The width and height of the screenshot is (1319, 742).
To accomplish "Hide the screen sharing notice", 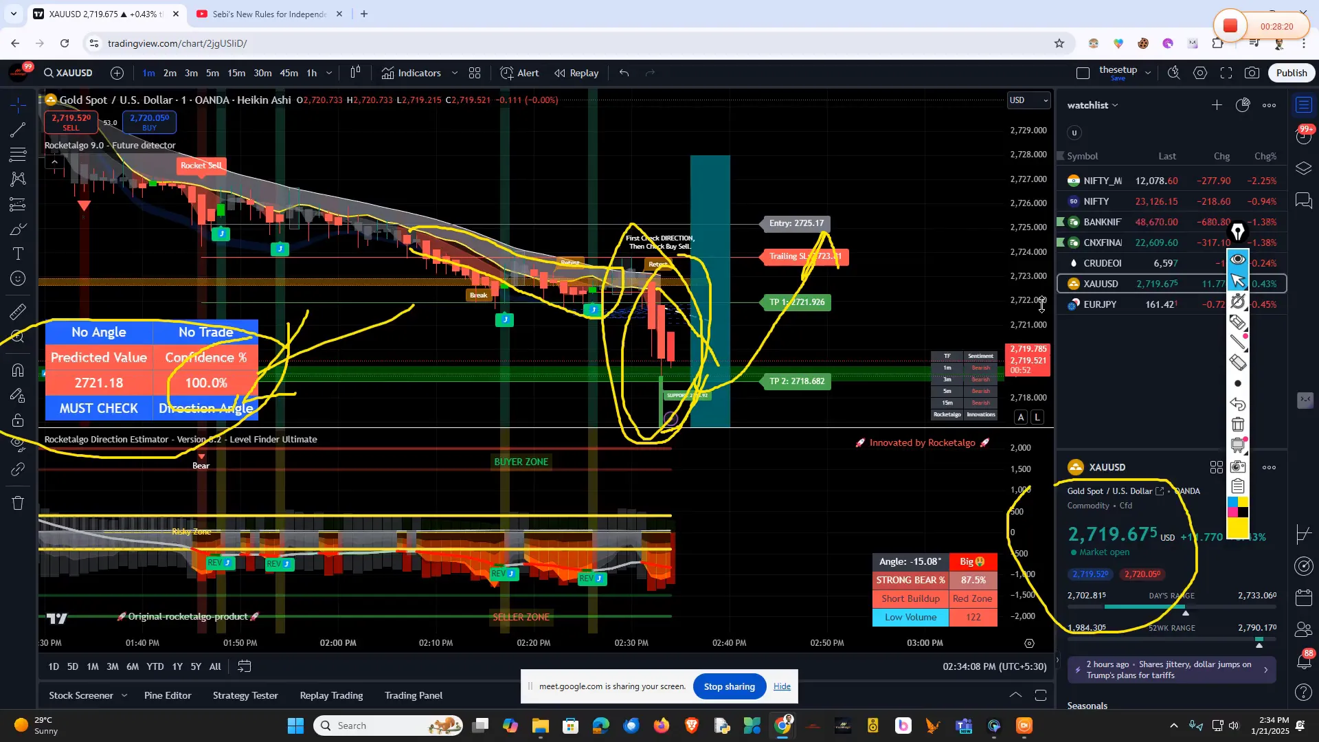I will click(x=782, y=686).
